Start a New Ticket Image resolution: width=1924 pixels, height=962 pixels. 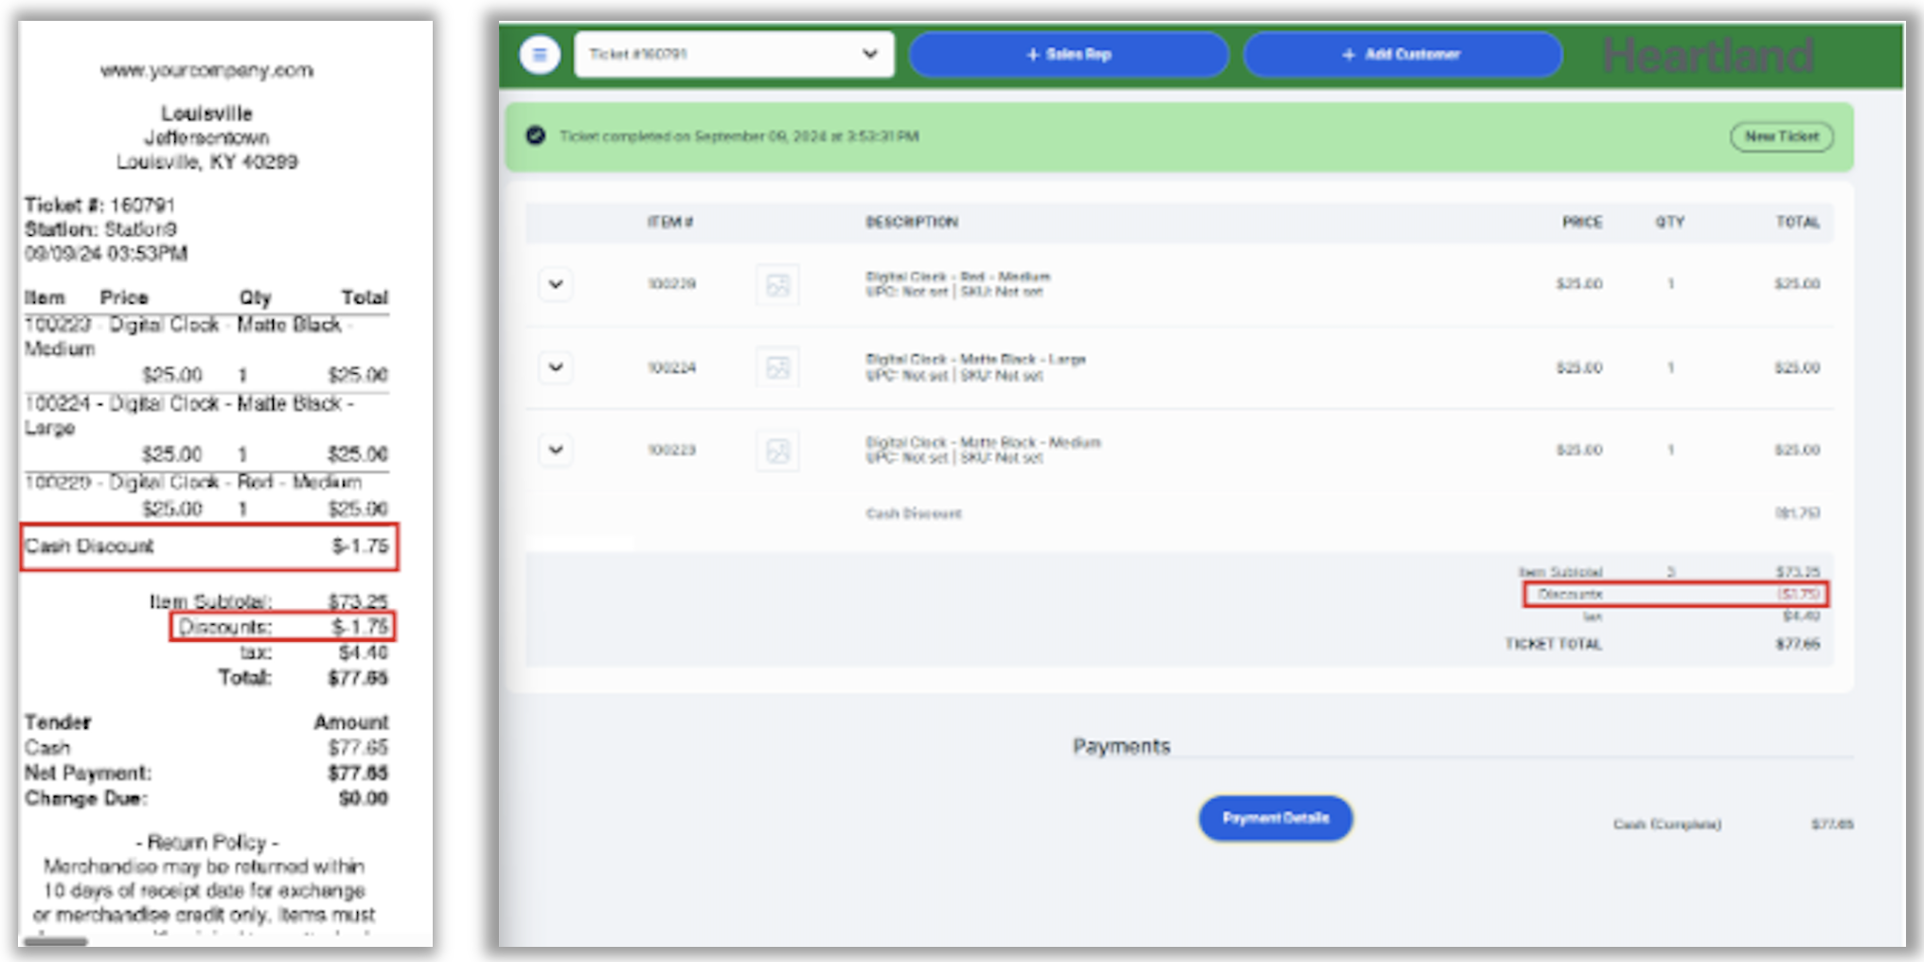[x=1781, y=136]
